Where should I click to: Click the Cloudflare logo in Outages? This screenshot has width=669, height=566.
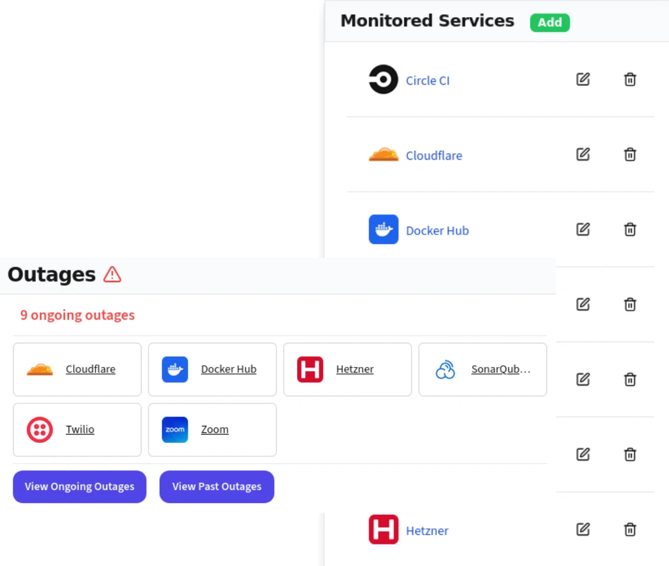[x=39, y=369]
